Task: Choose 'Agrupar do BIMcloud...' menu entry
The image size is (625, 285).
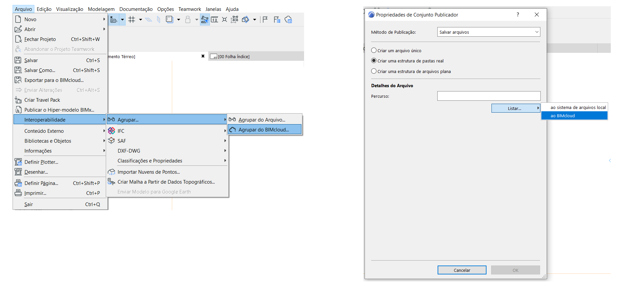Action: [x=264, y=130]
